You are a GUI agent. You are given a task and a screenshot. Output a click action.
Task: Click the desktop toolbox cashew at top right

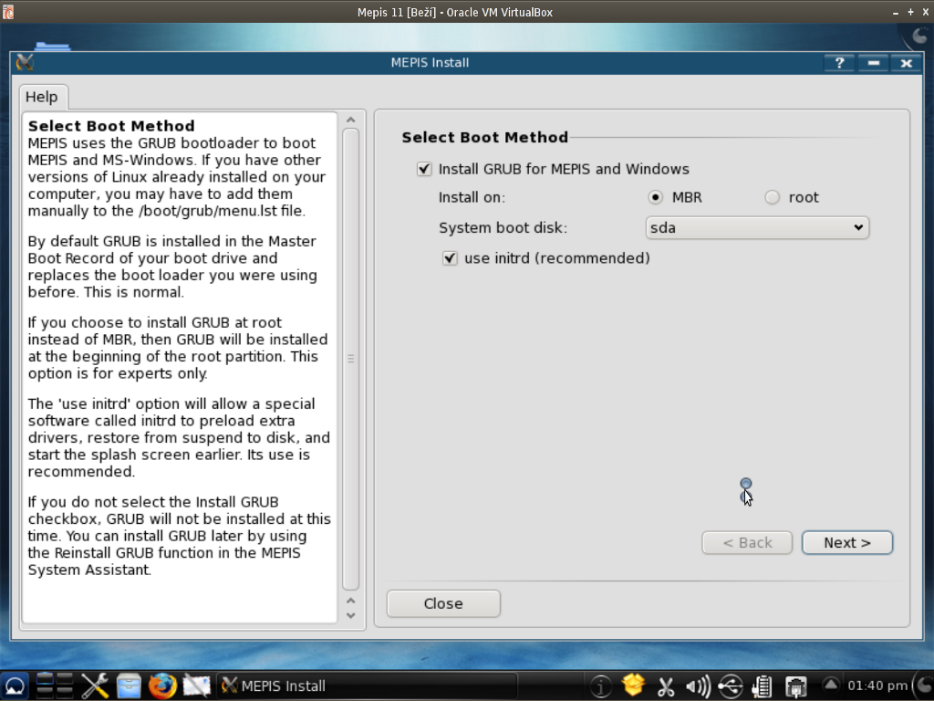tap(919, 37)
